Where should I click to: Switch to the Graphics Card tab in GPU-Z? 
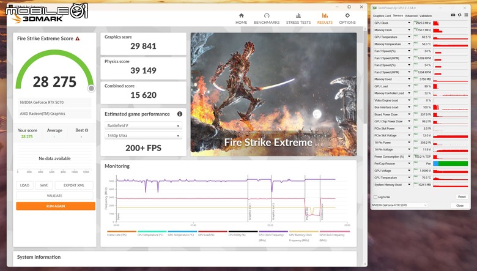click(382, 16)
